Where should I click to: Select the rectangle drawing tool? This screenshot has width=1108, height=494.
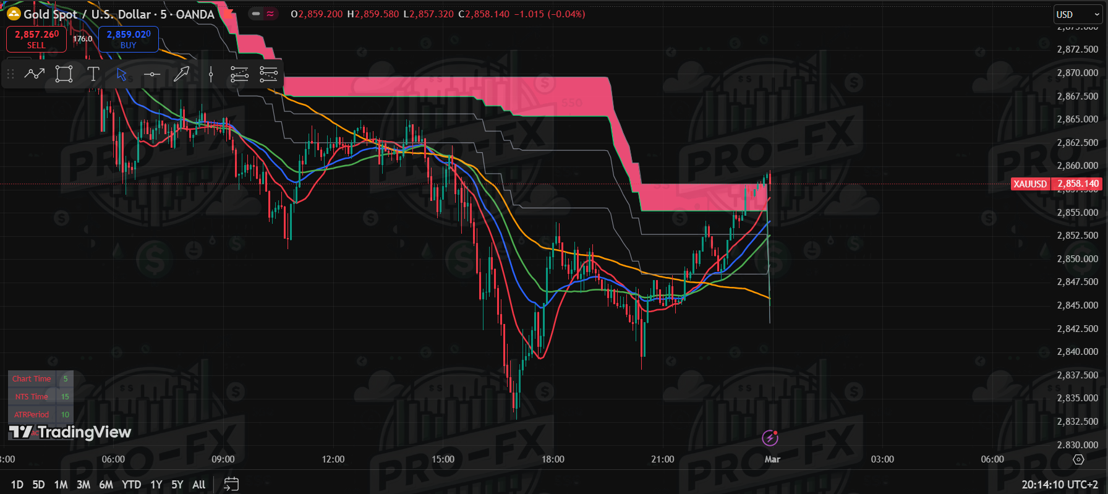click(64, 74)
